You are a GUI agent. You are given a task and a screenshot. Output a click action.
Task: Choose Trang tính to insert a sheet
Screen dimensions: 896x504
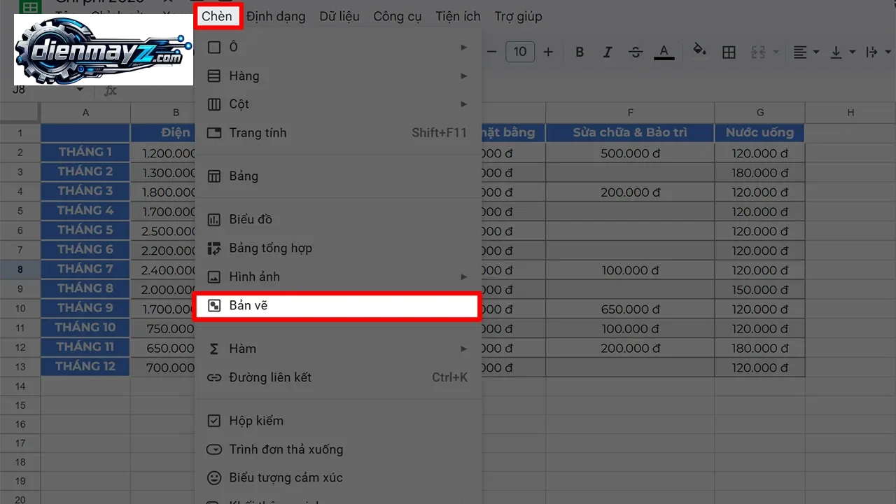point(337,132)
